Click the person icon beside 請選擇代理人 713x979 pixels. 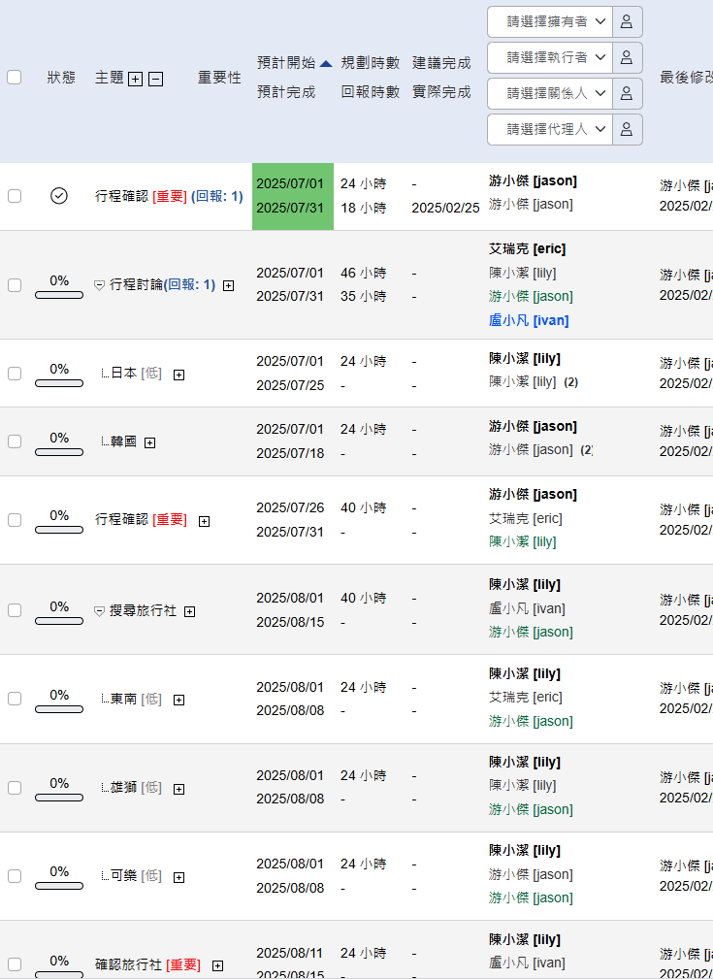tap(627, 129)
